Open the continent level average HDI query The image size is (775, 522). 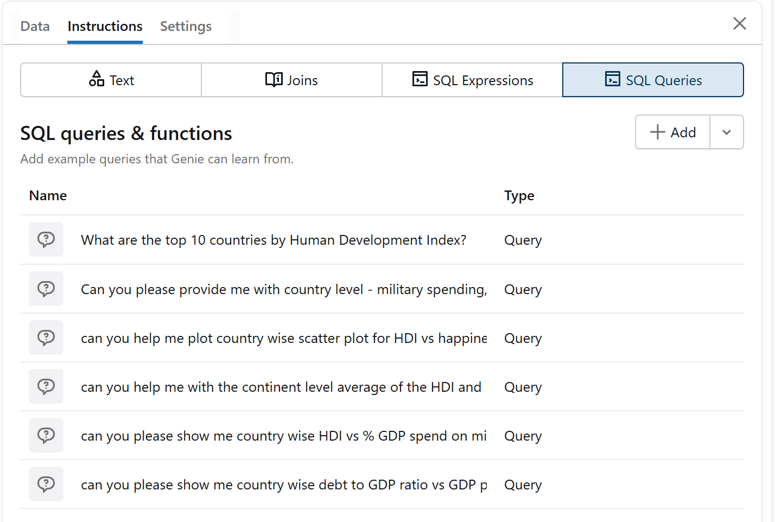click(281, 387)
